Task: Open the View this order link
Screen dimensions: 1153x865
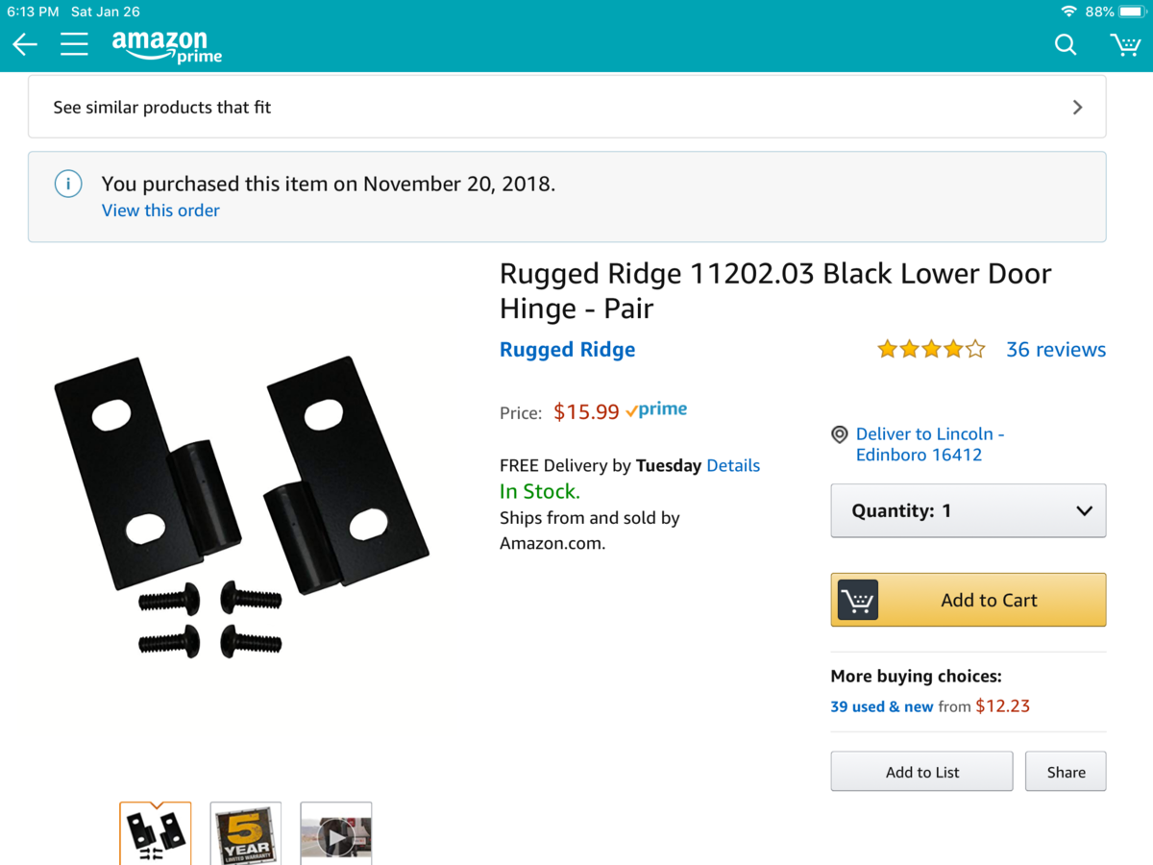Action: (x=160, y=210)
